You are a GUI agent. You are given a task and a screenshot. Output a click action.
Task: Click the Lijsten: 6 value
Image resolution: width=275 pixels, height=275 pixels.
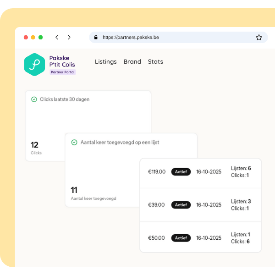coord(241,168)
